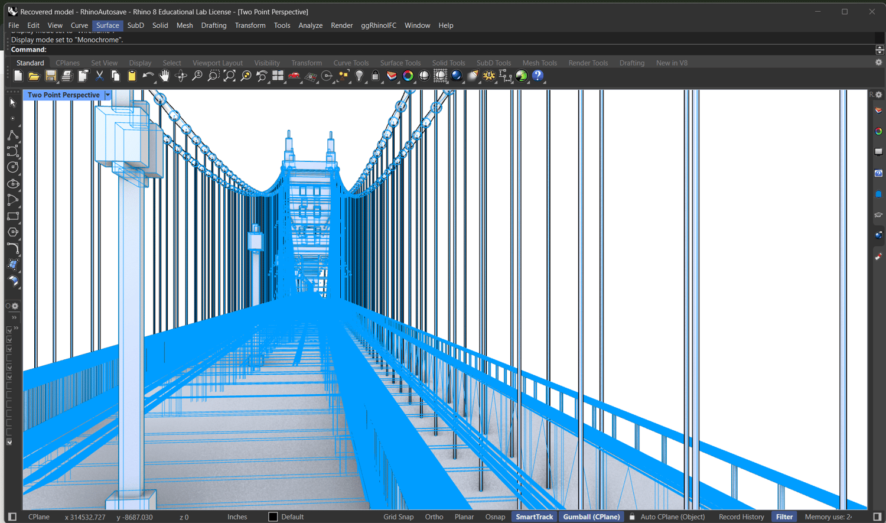This screenshot has height=523, width=886.
Task: Click the light bulb Hide objects icon
Action: pyautogui.click(x=359, y=76)
